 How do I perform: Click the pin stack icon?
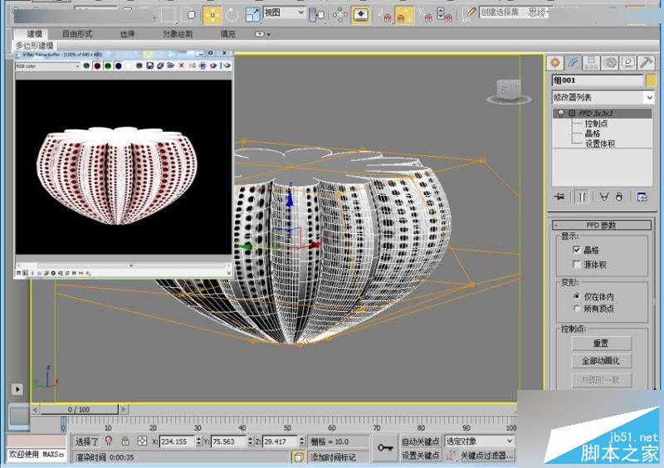(559, 197)
